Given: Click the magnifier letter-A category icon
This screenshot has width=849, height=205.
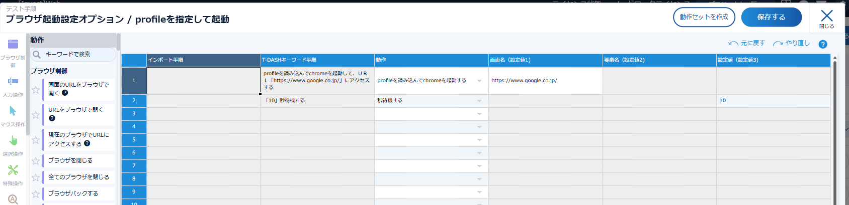Looking at the screenshot, I should (x=13, y=199).
